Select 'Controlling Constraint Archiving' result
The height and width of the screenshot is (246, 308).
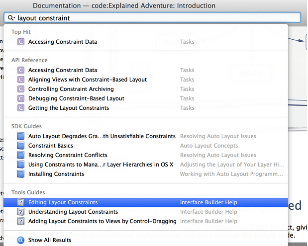71,89
